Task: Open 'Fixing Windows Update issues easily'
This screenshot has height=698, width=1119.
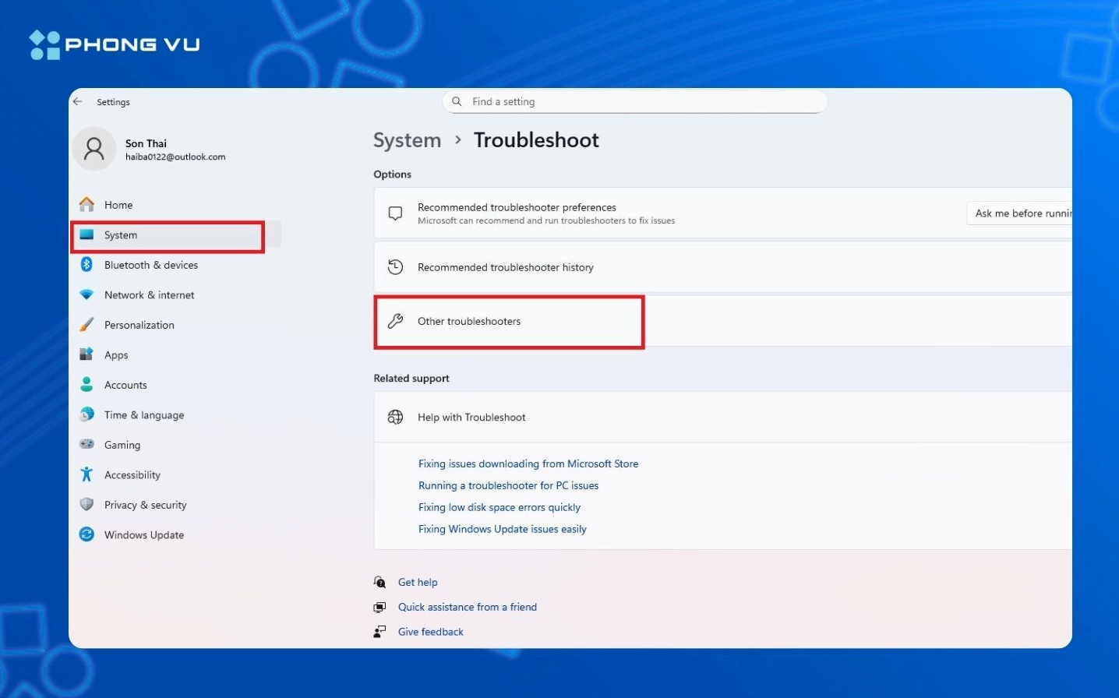Action: click(x=503, y=529)
